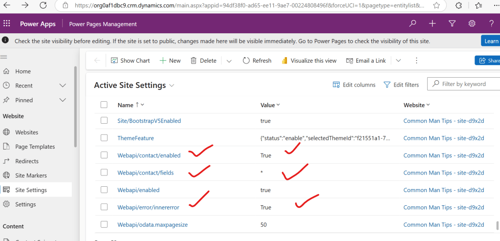Expand the Active Site Settings view dropdown
500x241 pixels.
pos(172,86)
